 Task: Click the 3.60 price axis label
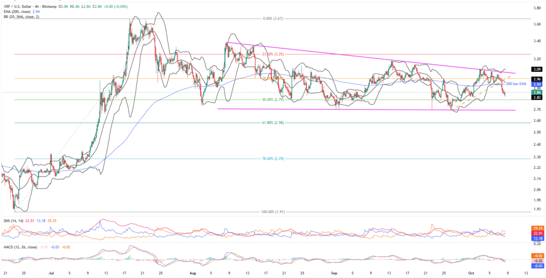click(x=536, y=24)
